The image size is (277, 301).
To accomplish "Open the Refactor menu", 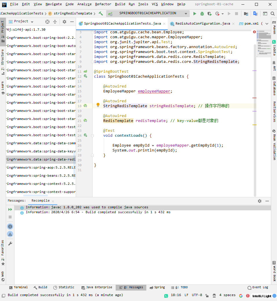I will [103, 4].
